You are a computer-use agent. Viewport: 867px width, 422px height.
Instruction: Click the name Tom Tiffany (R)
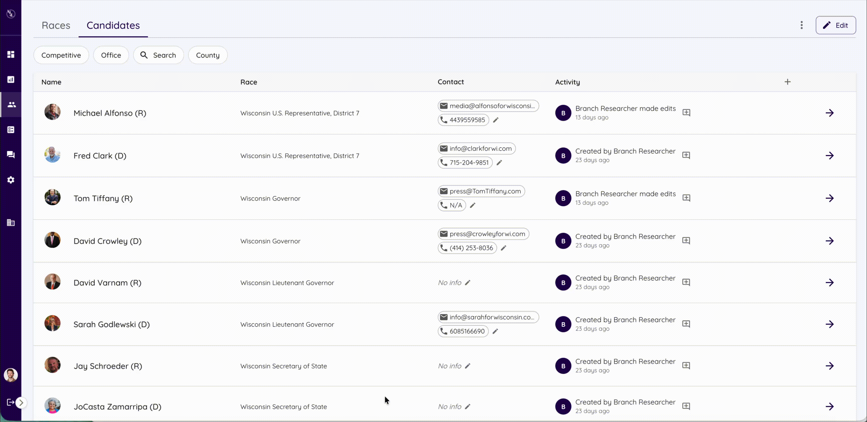coord(103,198)
